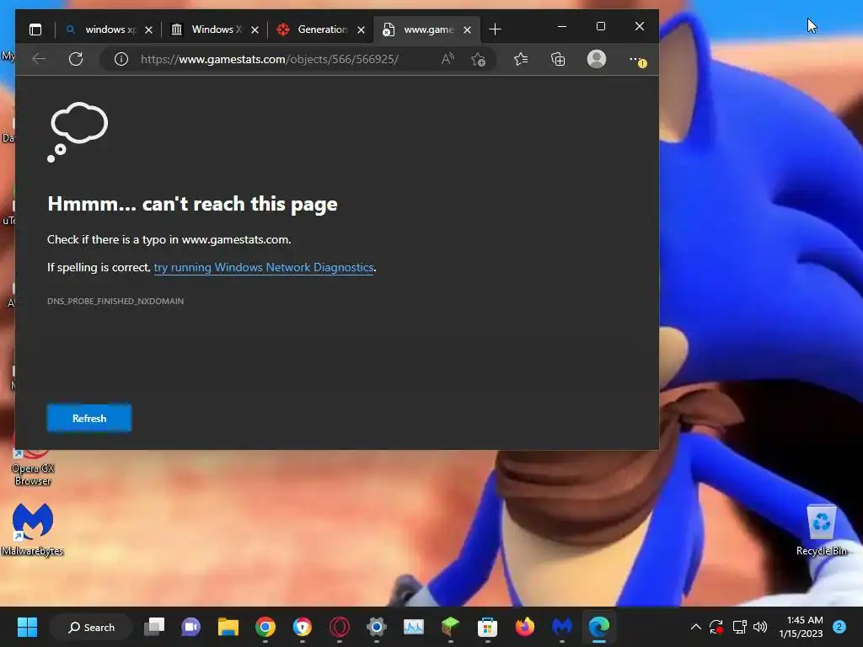Open Opera GX Browser desktop shortcut

pyautogui.click(x=33, y=468)
